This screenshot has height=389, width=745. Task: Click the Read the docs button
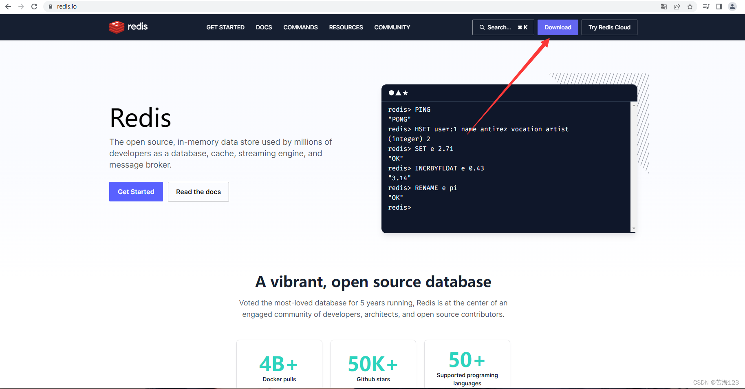click(198, 192)
